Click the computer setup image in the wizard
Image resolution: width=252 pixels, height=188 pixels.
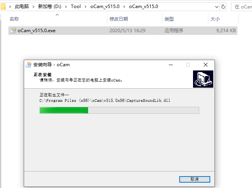point(203,79)
